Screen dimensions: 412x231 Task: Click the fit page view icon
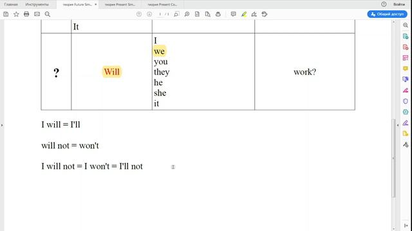(x=198, y=14)
